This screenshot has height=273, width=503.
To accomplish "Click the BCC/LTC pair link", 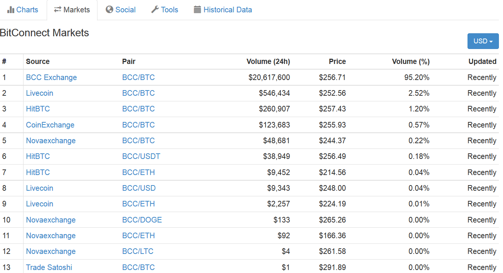I will tap(138, 251).
